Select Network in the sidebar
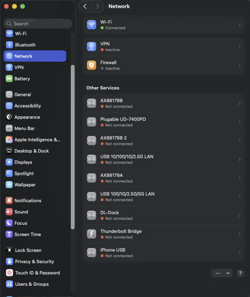This screenshot has width=250, height=297. (x=35, y=56)
